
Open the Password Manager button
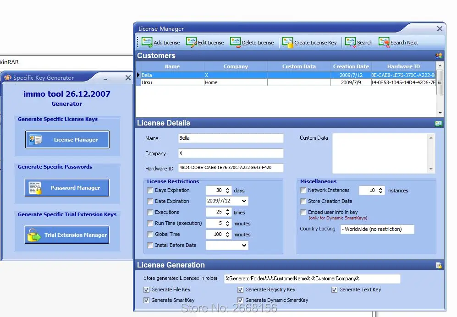(x=67, y=188)
